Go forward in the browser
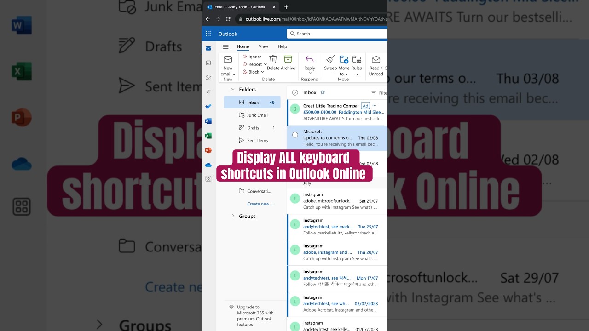The width and height of the screenshot is (589, 331). pyautogui.click(x=218, y=19)
